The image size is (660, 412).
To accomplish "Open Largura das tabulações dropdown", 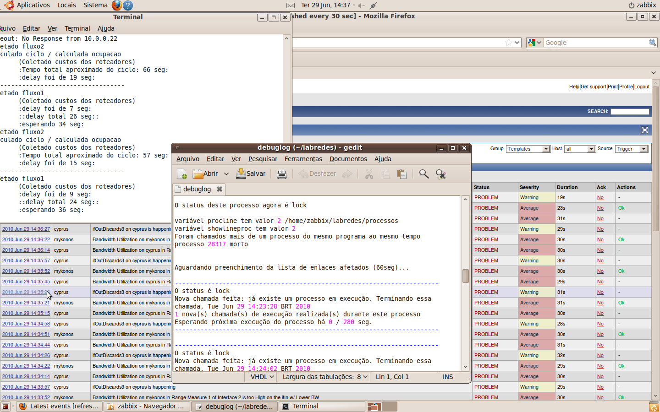I will click(x=325, y=377).
